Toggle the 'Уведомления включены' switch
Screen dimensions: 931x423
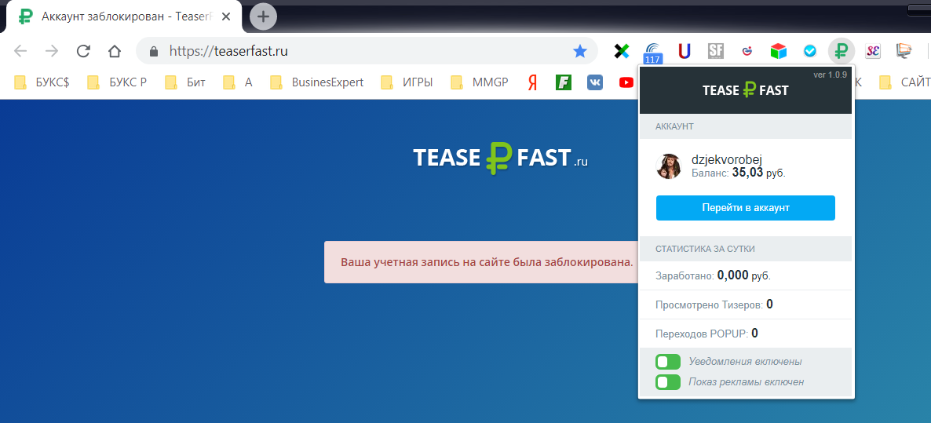pyautogui.click(x=668, y=362)
